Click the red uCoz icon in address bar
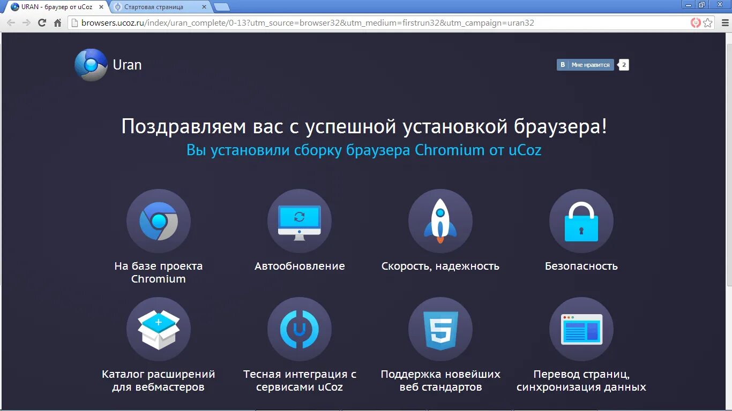The height and width of the screenshot is (411, 732). click(696, 23)
